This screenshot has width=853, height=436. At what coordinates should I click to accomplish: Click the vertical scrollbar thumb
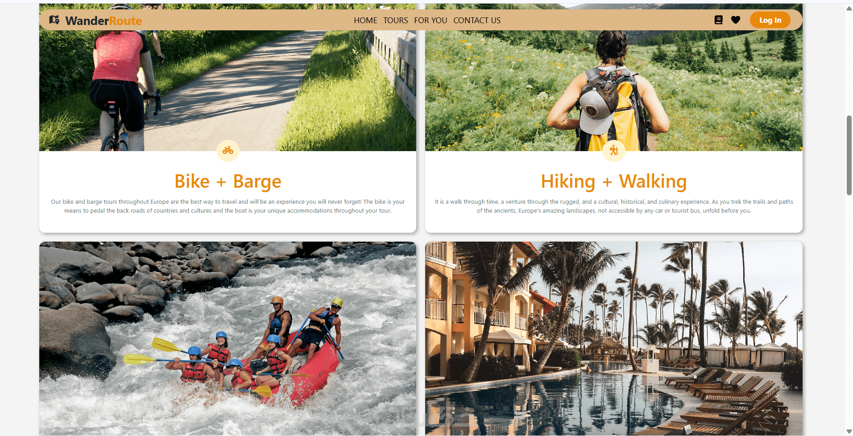click(849, 155)
